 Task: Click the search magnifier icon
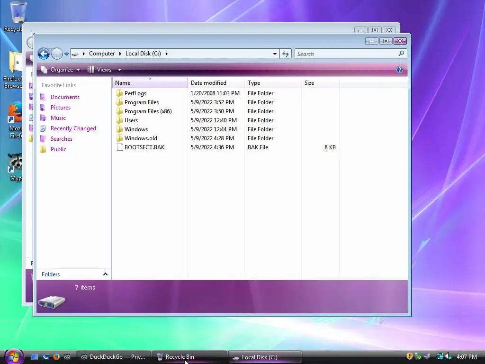(x=401, y=54)
